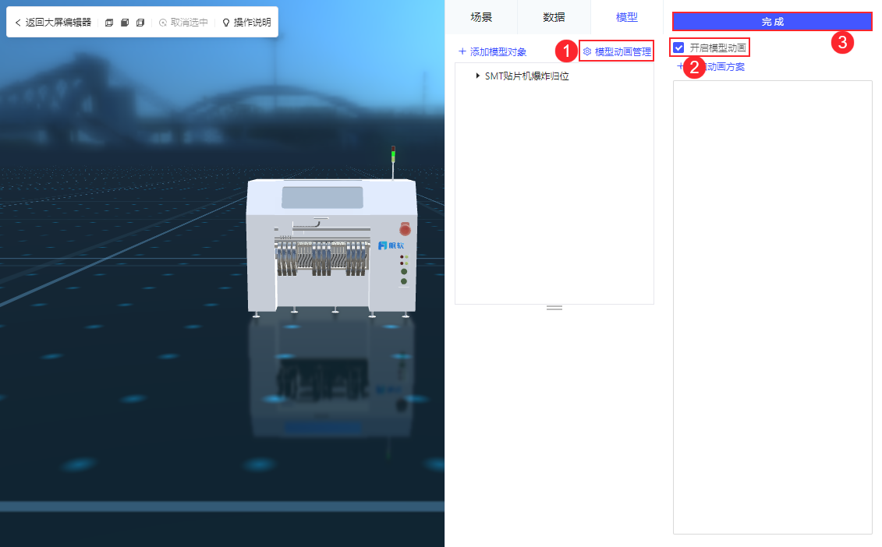Click the filled cube icon in the top toolbar

coord(124,23)
